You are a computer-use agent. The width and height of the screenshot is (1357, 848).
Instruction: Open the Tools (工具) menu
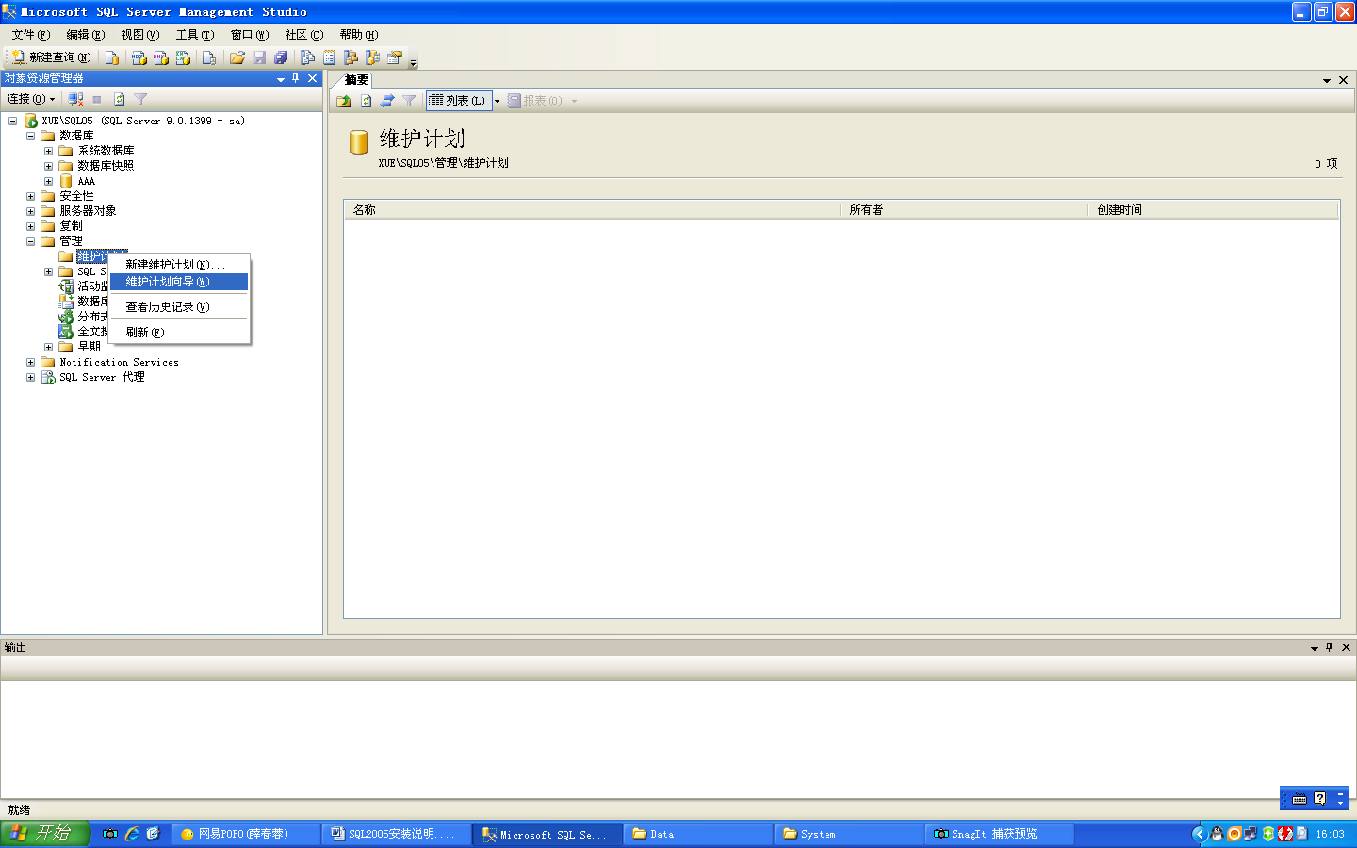[x=195, y=35]
